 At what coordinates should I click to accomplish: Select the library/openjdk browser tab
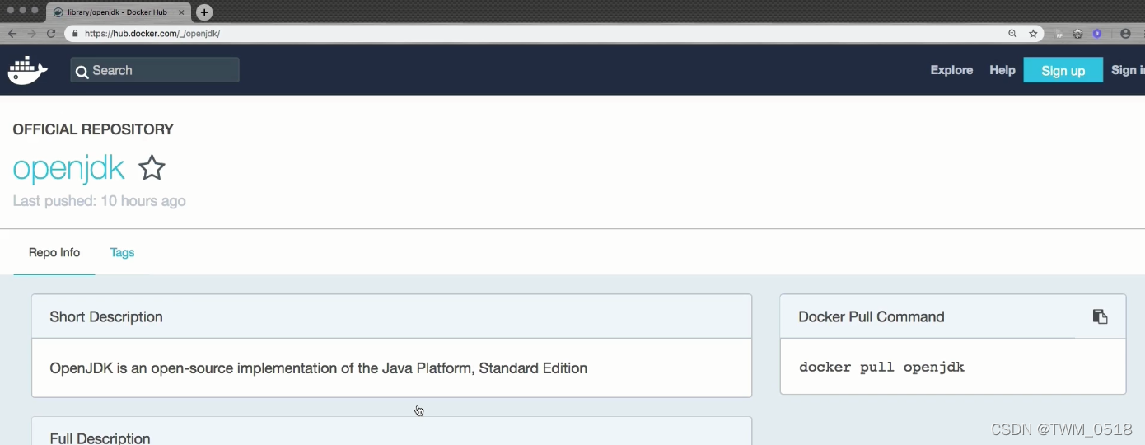coord(118,12)
